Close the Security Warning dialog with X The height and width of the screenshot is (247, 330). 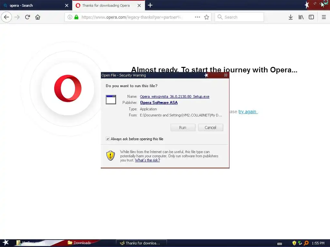tap(226, 75)
